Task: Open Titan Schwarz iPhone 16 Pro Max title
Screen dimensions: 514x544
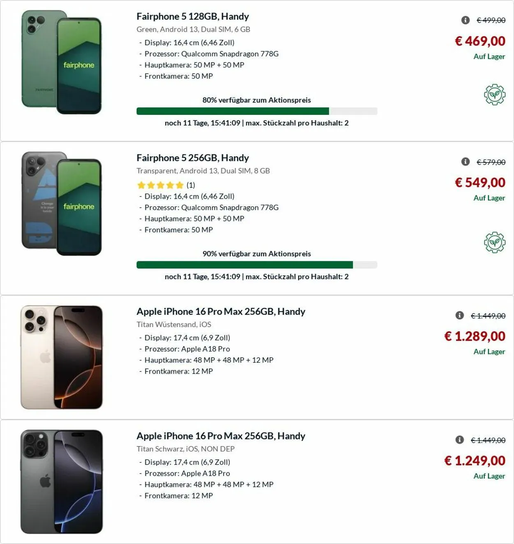Action: [x=221, y=436]
